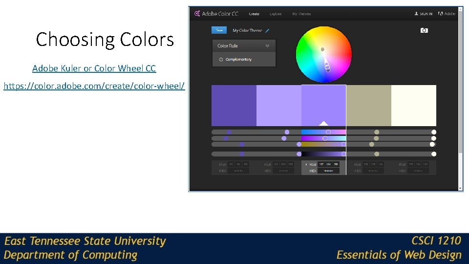
Task: Click the purple marker cluster on color wheel
Action: pos(327,67)
